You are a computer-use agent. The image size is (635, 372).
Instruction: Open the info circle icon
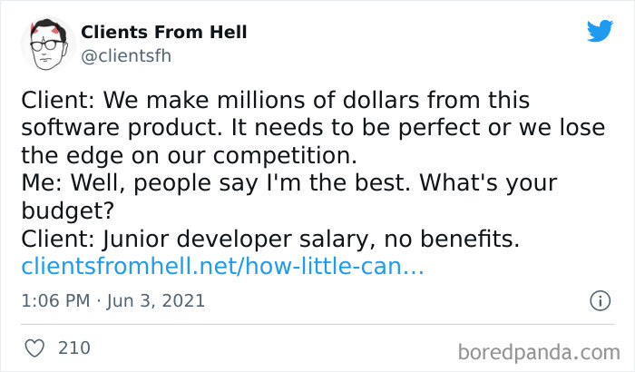[x=599, y=299]
